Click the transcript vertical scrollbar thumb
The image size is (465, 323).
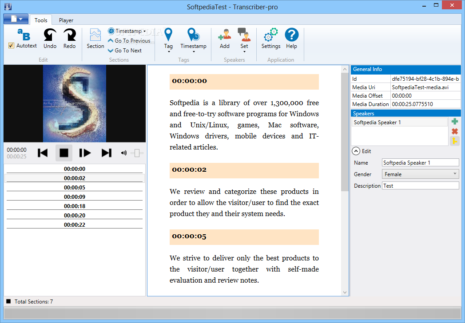[x=345, y=132]
